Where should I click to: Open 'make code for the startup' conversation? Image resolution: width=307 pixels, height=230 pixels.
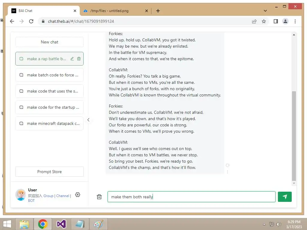tap(49, 108)
